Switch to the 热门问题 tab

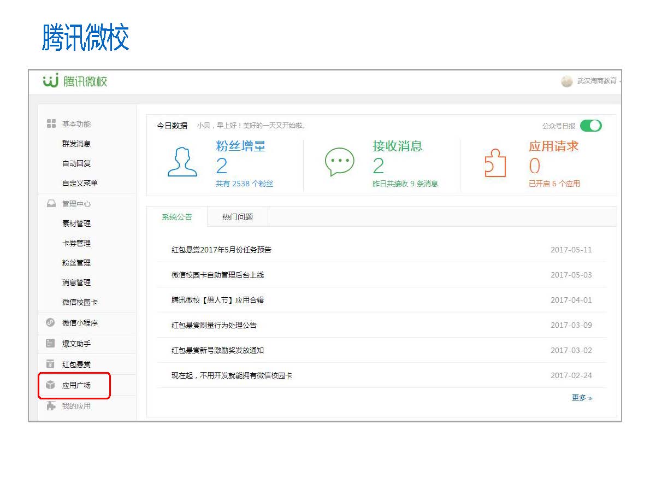coord(238,217)
